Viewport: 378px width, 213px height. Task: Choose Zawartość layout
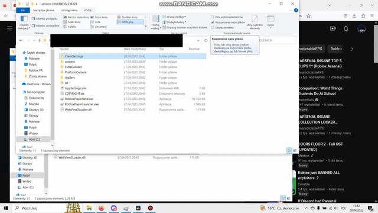coord(99,27)
